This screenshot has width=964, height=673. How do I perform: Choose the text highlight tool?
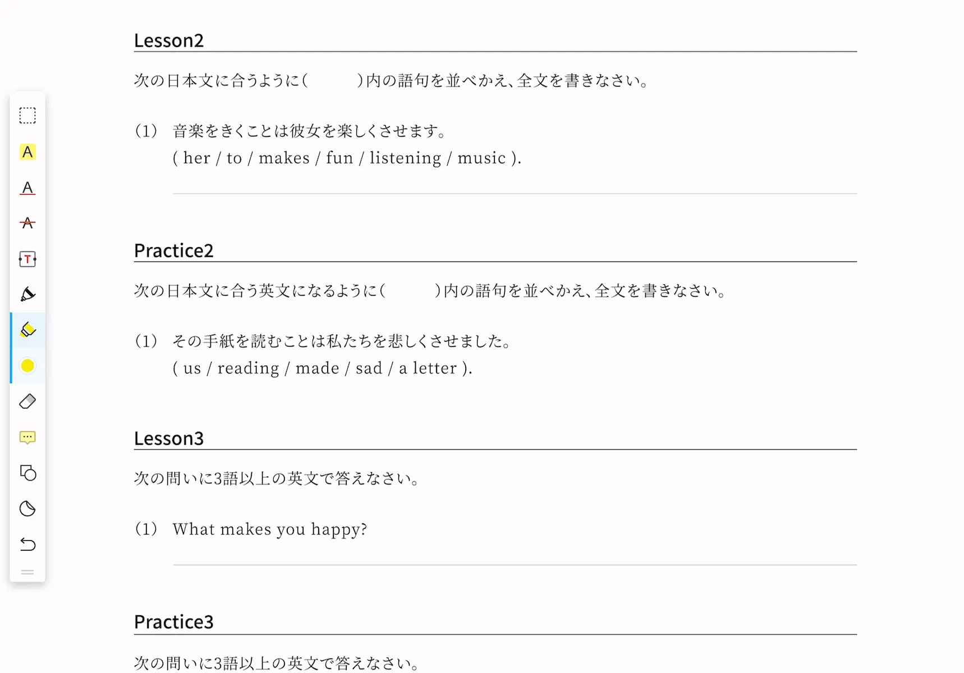pos(27,152)
